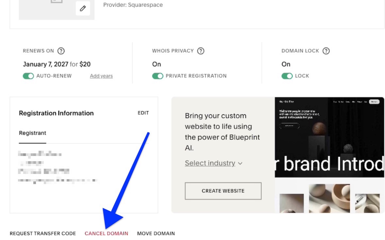Image resolution: width=385 pixels, height=240 pixels.
Task: Click the Cancel Domain link
Action: [x=106, y=233]
